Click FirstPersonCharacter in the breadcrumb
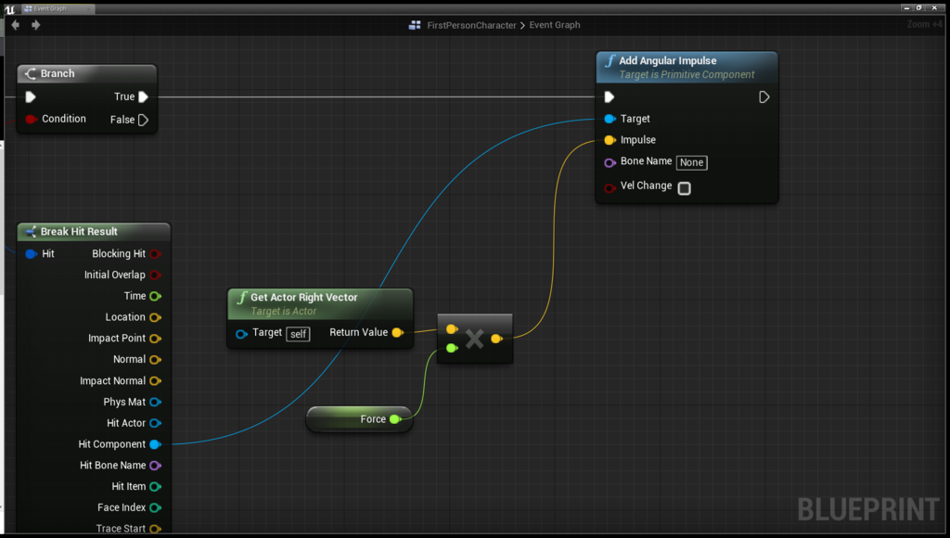 click(x=471, y=25)
